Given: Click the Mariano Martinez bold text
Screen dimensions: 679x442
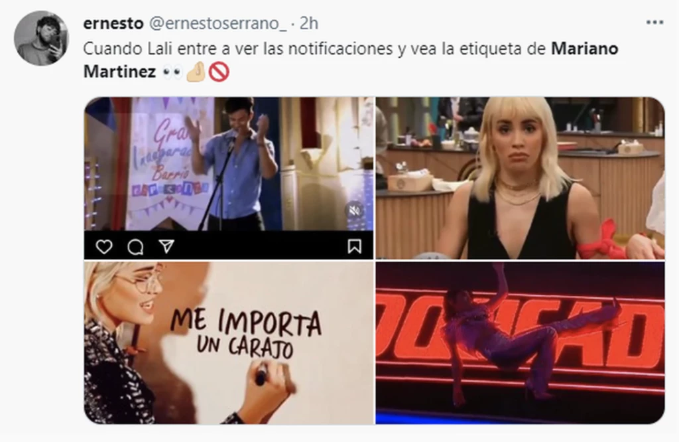Looking at the screenshot, I should point(351,60).
